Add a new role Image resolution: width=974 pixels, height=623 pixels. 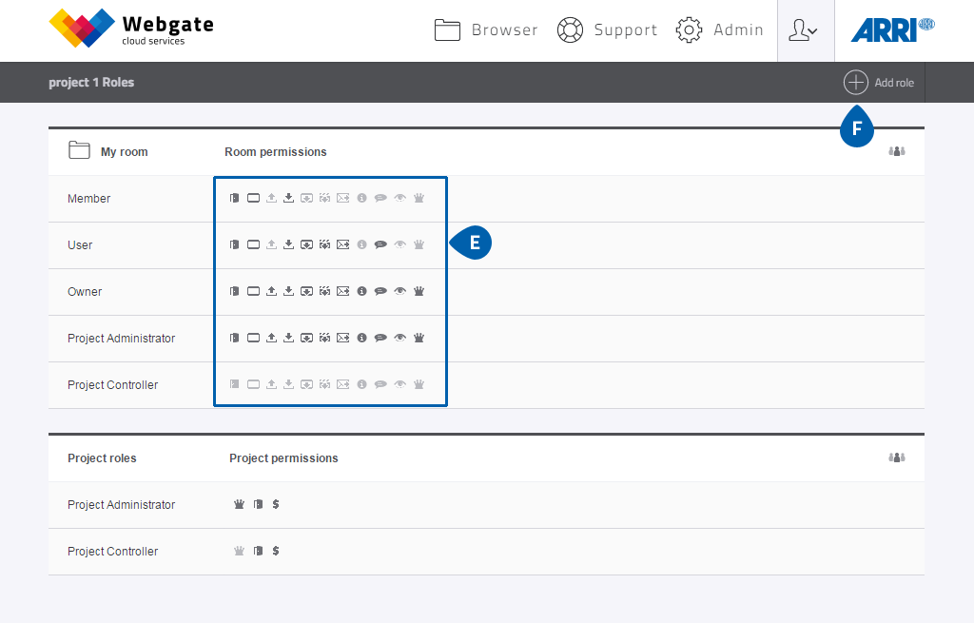pyautogui.click(x=879, y=83)
